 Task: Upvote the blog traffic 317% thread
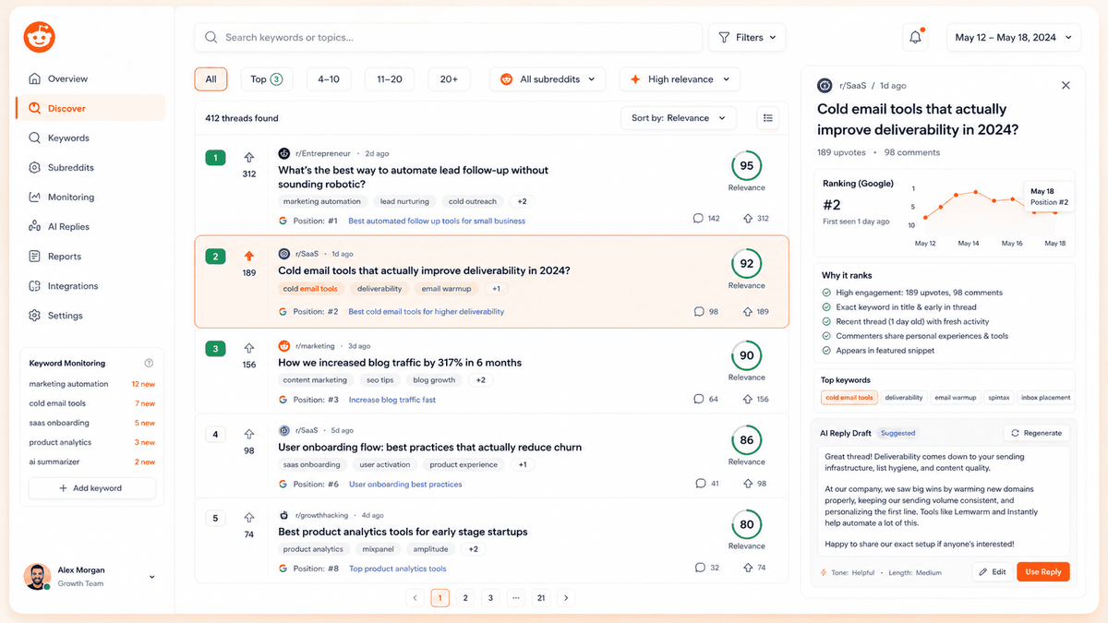[x=249, y=349]
